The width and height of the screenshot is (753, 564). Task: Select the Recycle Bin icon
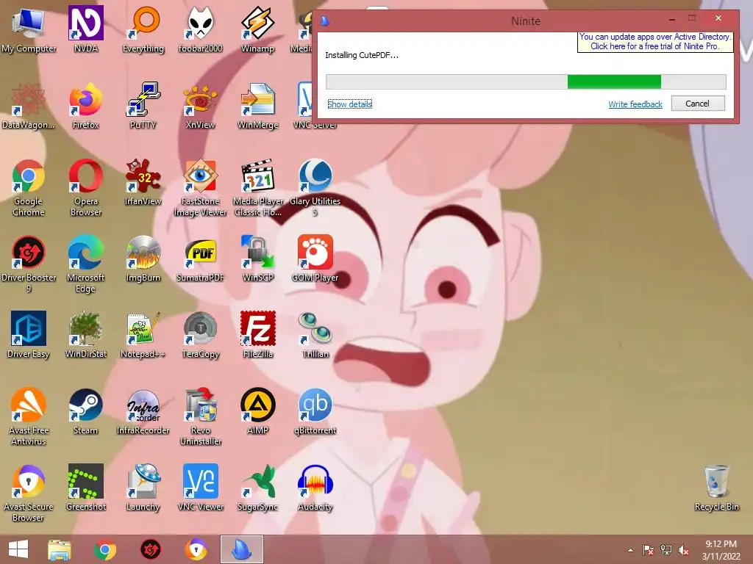point(716,488)
